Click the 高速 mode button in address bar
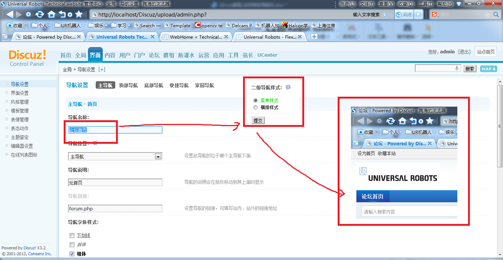The width and height of the screenshot is (503, 260). tap(404, 15)
